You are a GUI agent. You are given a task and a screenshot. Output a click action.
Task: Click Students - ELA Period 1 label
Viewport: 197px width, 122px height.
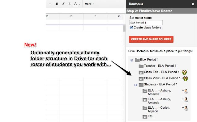[x=161, y=84]
